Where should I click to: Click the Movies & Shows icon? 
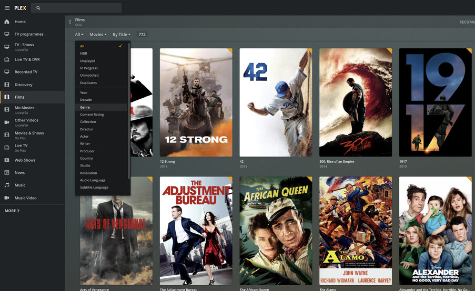click(7, 135)
